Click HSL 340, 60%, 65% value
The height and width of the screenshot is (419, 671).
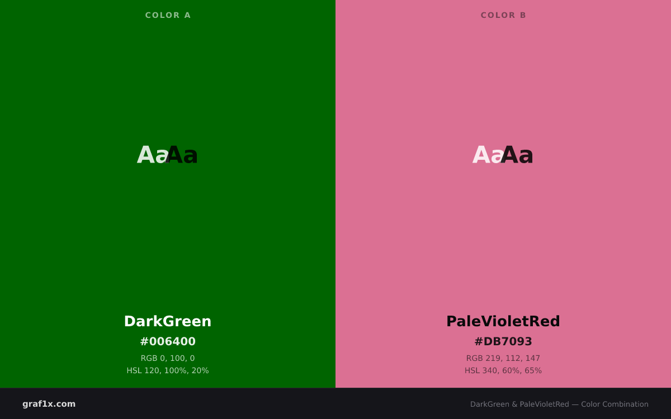[x=503, y=370]
